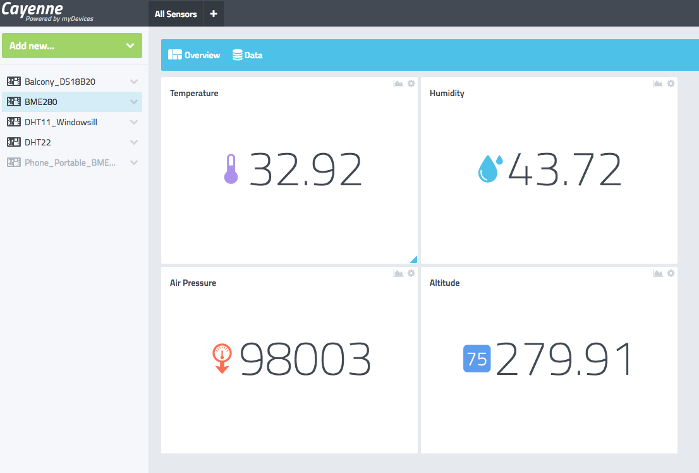This screenshot has height=473, width=699.
Task: Click the Humidity widget chart icon
Action: tap(658, 83)
